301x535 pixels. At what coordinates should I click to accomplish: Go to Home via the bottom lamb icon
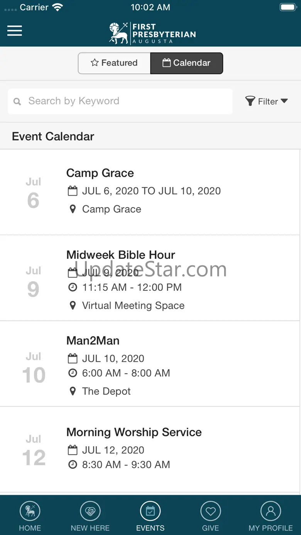pos(30,511)
